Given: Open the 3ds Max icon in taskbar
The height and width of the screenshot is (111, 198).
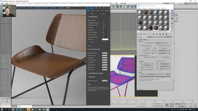Looking at the screenshot, I should tap(48, 109).
